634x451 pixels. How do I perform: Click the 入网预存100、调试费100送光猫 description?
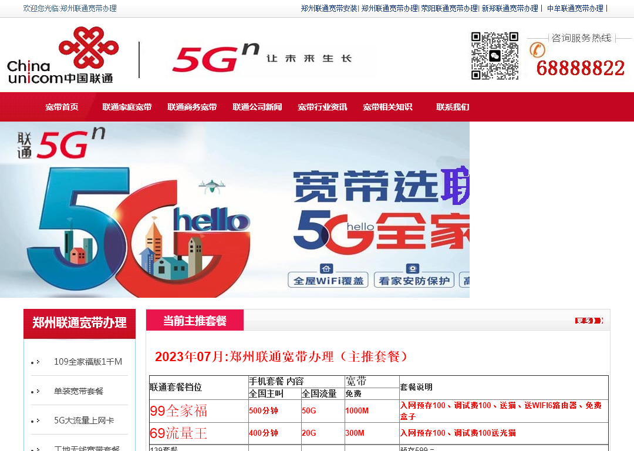click(458, 433)
